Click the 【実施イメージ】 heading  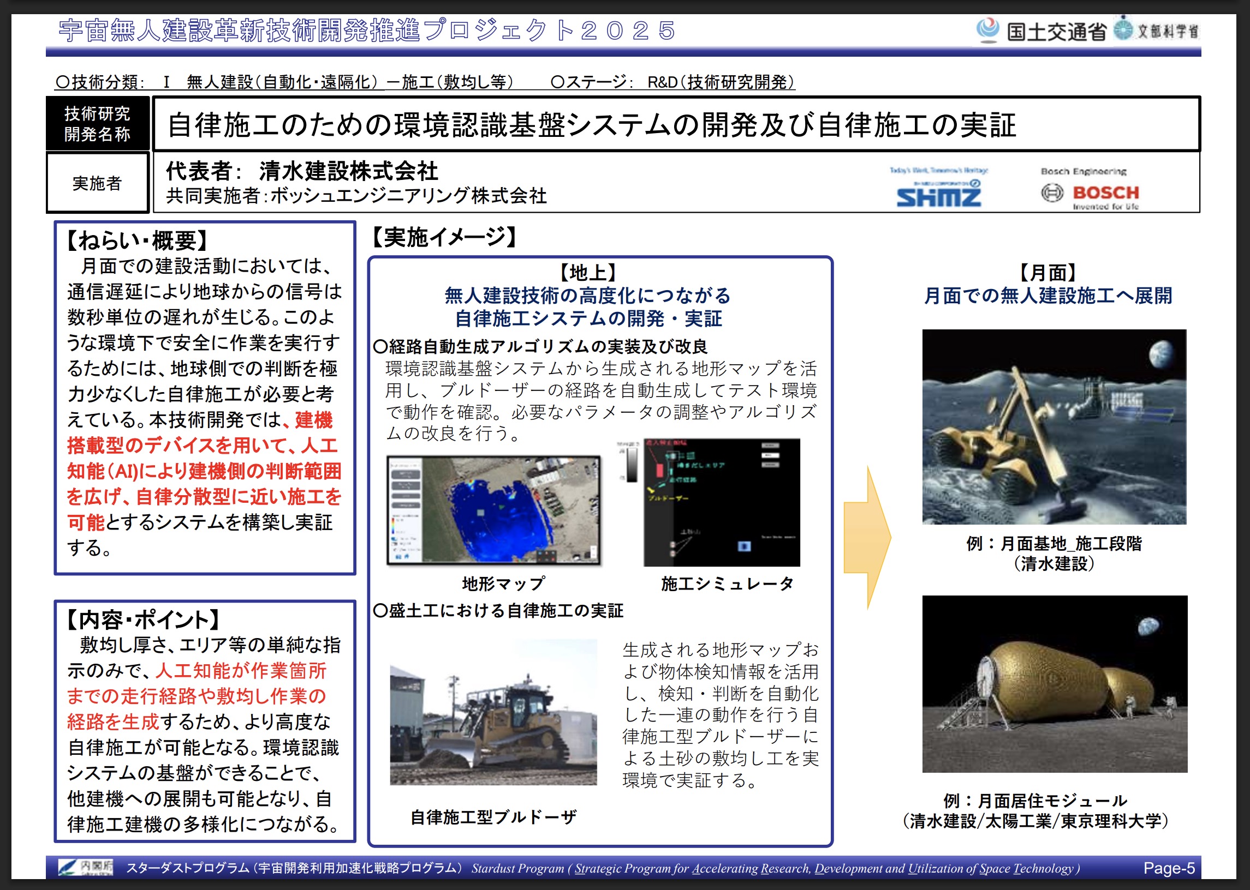[444, 237]
